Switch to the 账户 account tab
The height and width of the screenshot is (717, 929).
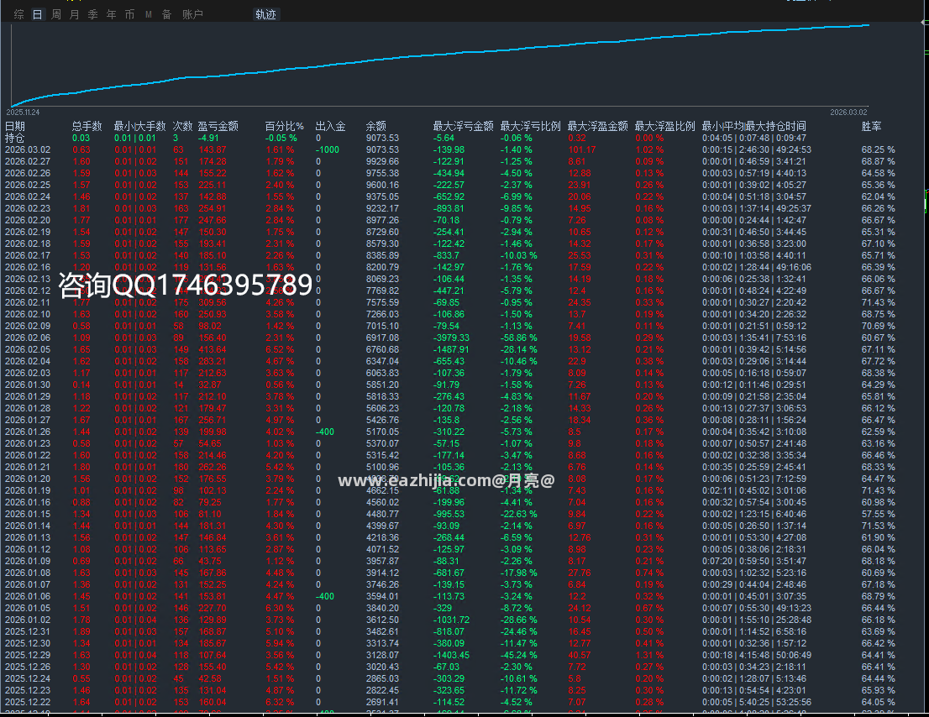click(x=192, y=14)
